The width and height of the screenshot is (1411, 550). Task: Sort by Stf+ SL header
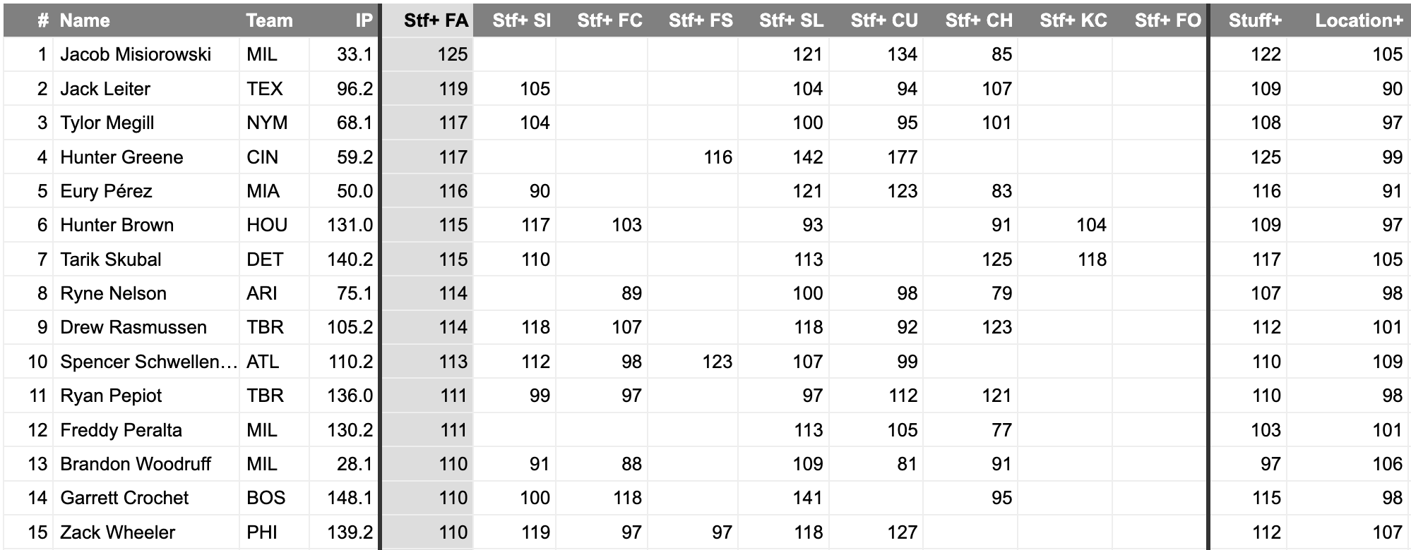point(791,20)
